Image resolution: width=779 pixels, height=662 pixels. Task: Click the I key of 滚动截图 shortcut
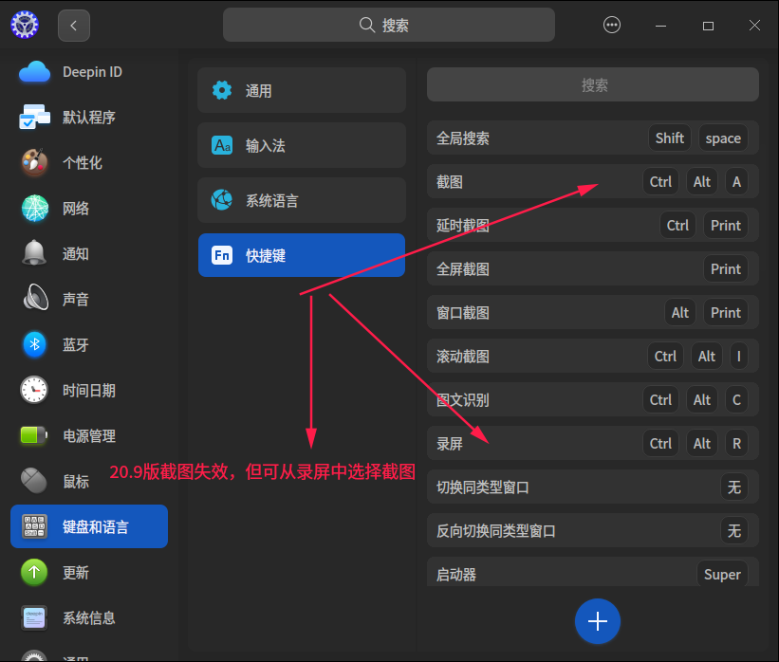click(739, 356)
